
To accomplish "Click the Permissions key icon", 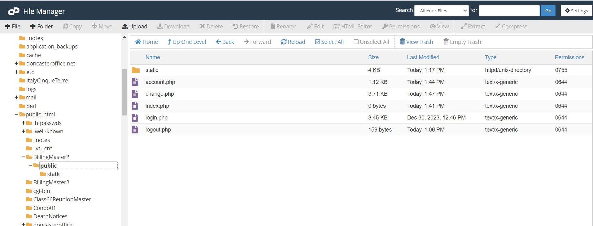I will [385, 27].
